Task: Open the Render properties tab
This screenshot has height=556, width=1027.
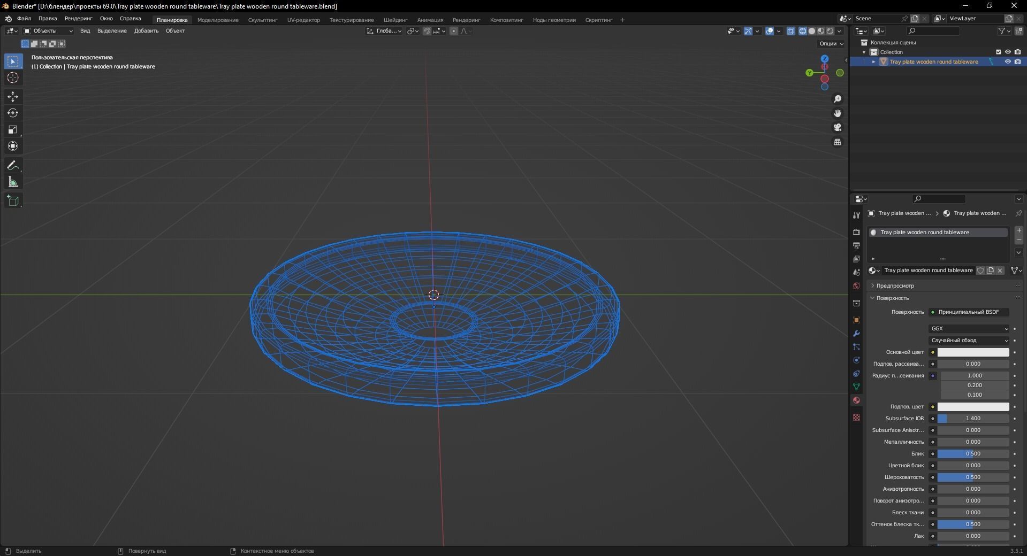Action: coord(856,232)
